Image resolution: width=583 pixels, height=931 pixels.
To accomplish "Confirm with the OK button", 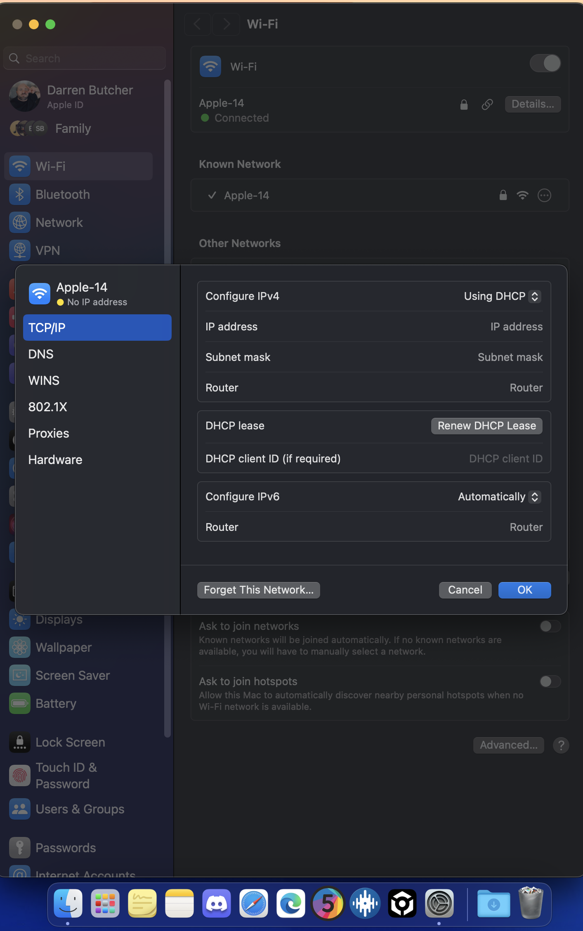I will pos(525,590).
